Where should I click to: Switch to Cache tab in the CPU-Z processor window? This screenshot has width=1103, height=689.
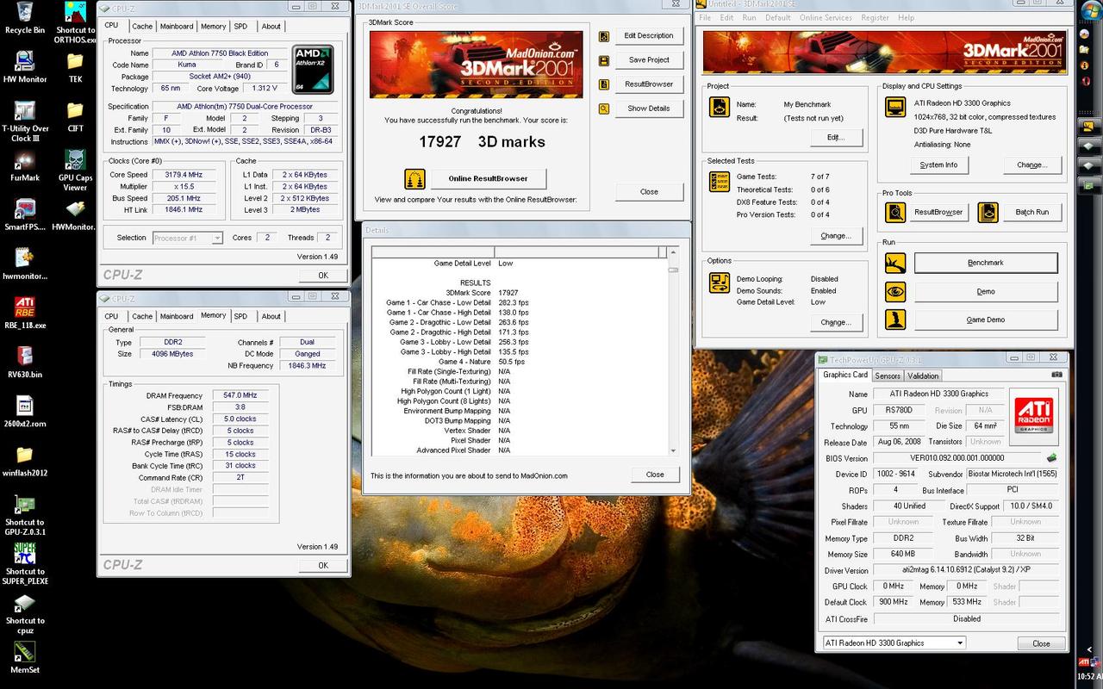(142, 27)
